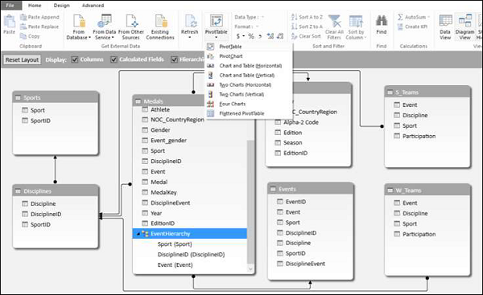Select the W_Teams table header
The height and width of the screenshot is (295, 483).
pyautogui.click(x=427, y=191)
